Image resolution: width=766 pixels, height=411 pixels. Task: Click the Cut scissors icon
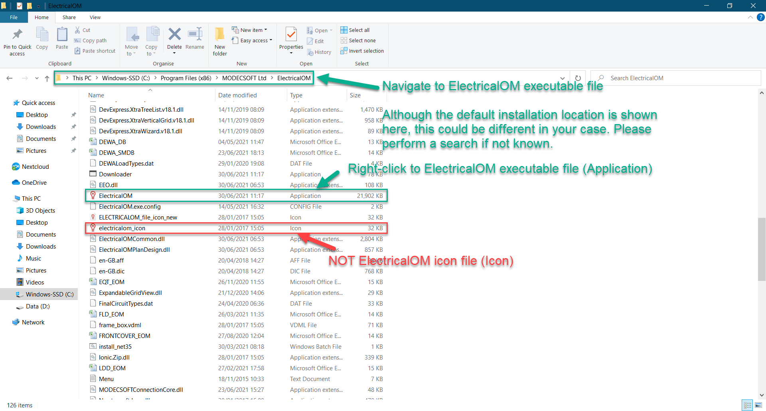point(77,30)
